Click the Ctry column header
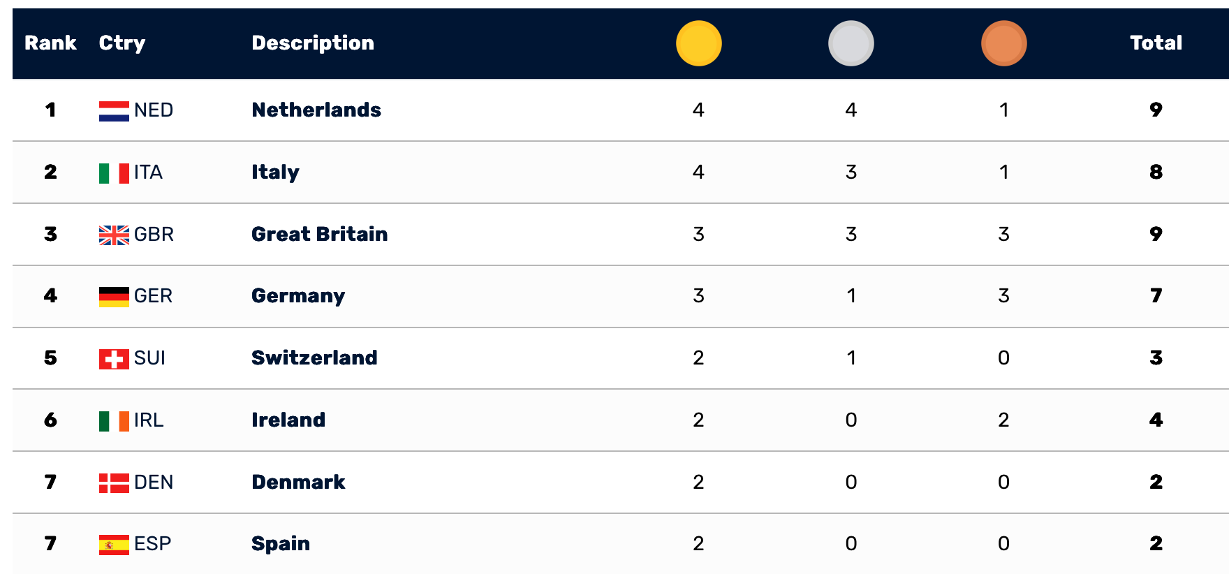The height and width of the screenshot is (574, 1229). coord(122,43)
